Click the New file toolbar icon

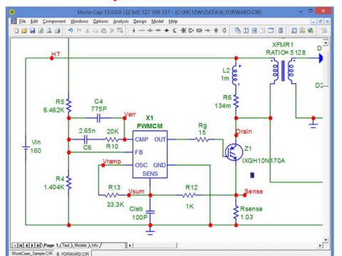pos(16,31)
